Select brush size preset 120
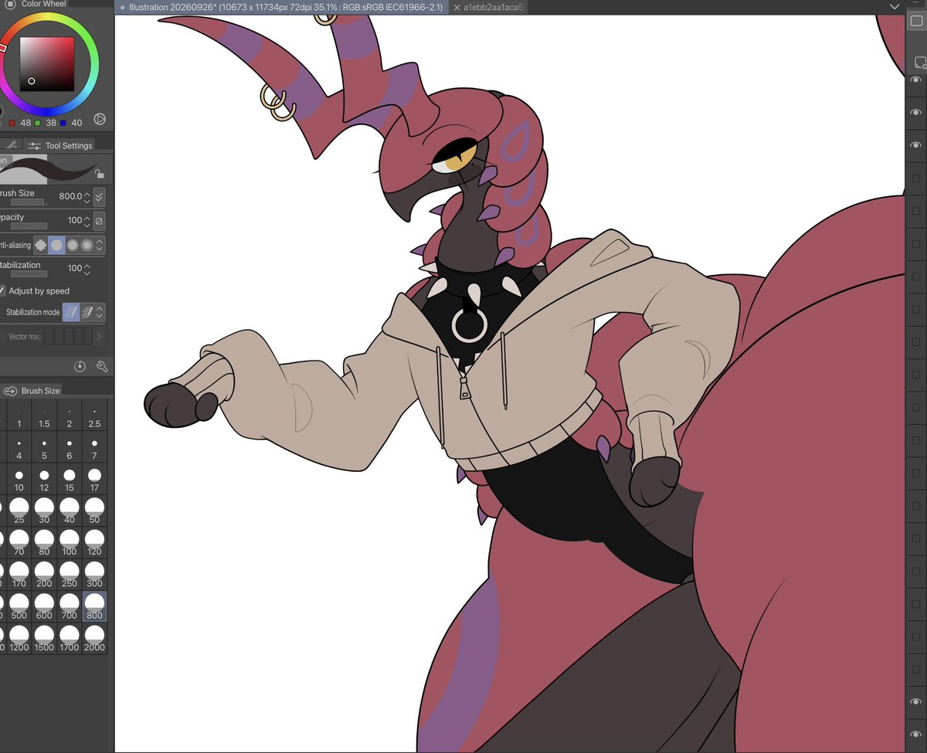The width and height of the screenshot is (927, 753). click(x=94, y=544)
